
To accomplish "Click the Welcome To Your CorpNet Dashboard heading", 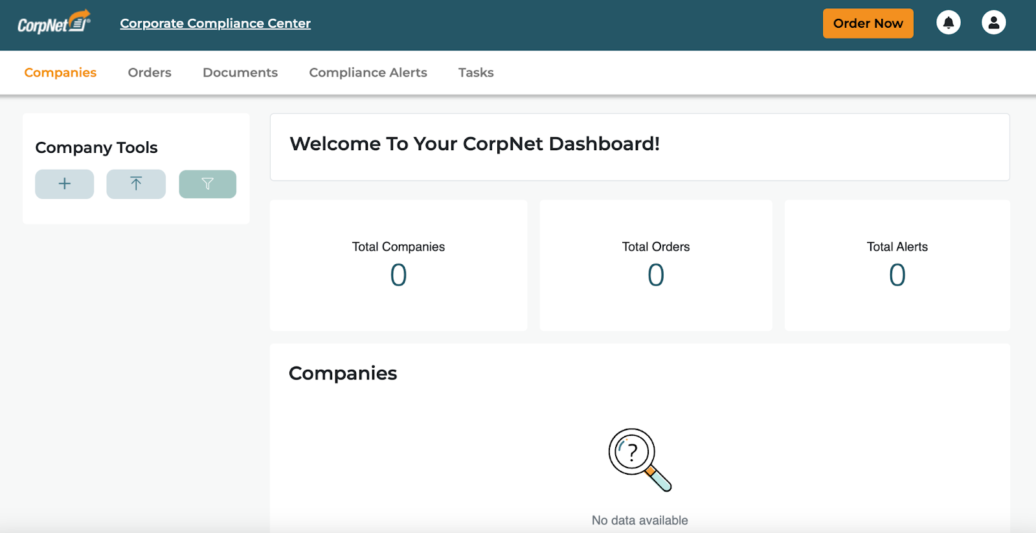I will coord(475,144).
